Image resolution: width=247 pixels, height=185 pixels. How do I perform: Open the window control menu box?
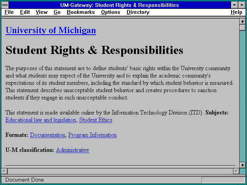5,5
